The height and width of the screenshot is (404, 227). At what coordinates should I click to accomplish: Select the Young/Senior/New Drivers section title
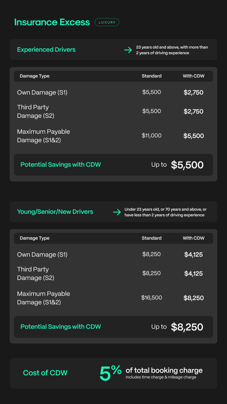(x=55, y=212)
